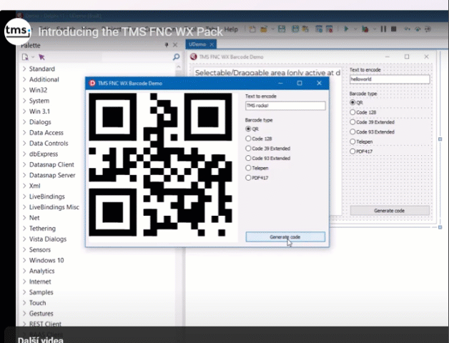Open the Help menu

231,29
